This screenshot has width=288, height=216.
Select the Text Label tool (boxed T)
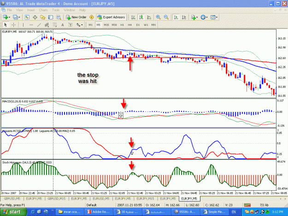71,25
